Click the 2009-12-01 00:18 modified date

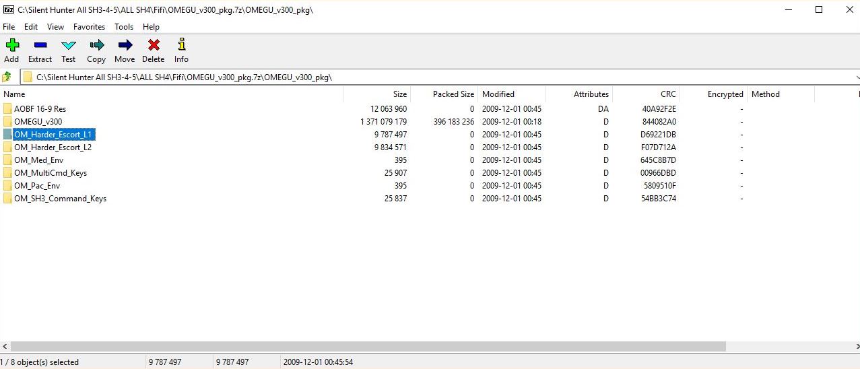pos(511,121)
